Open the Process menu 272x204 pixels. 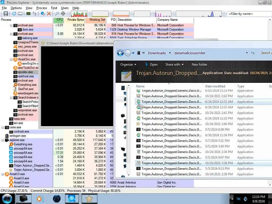click(x=42, y=8)
